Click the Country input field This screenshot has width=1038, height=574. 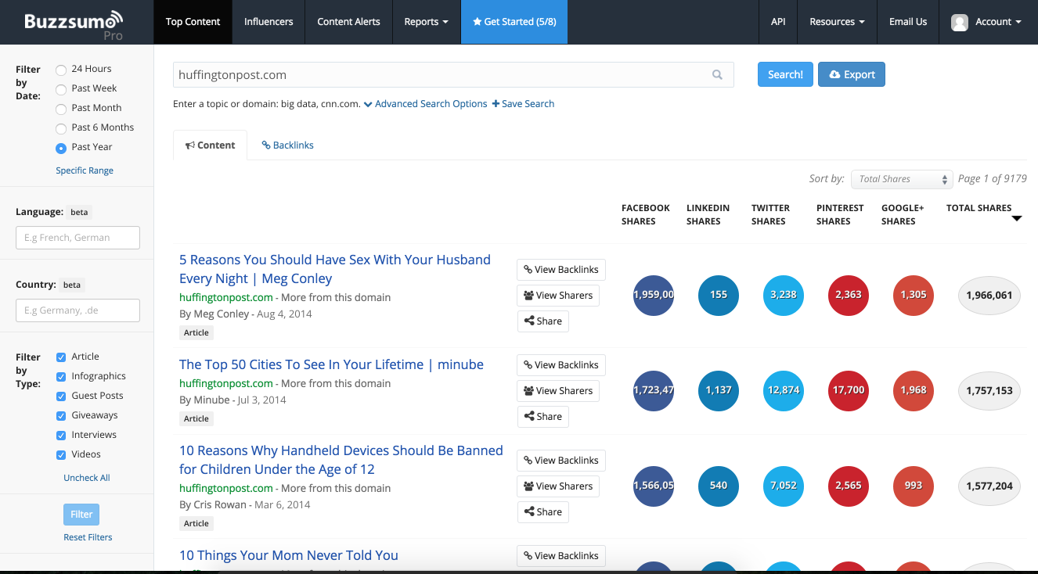click(x=77, y=310)
